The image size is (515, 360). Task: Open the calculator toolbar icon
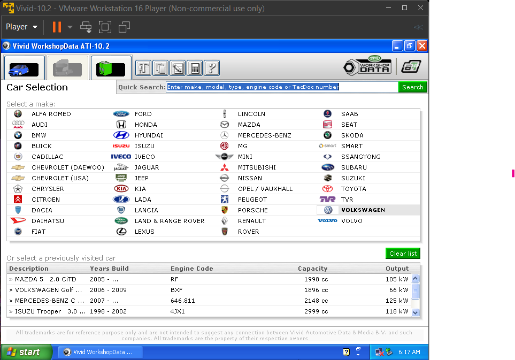(195, 68)
